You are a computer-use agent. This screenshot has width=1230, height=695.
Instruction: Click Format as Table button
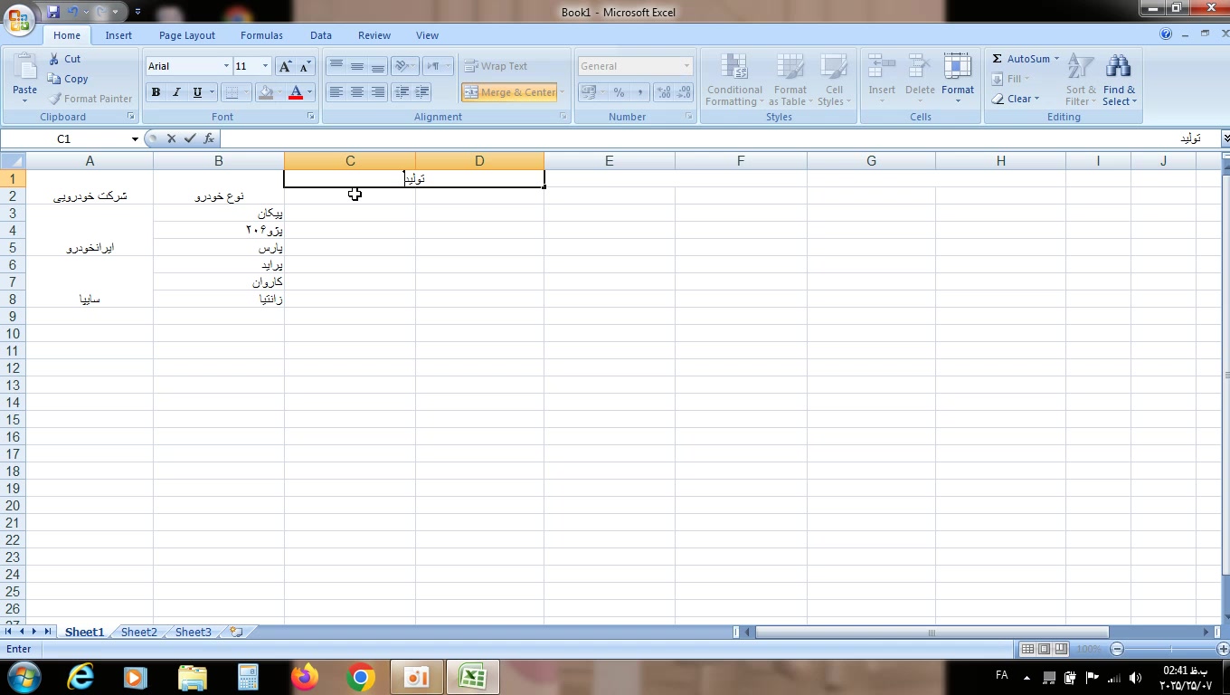[790, 79]
